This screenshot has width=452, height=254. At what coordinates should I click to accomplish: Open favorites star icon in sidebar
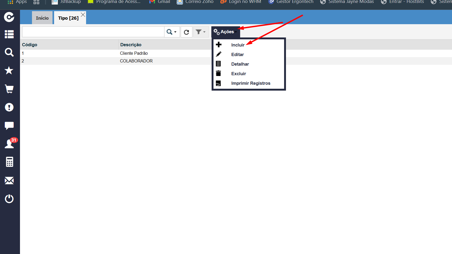9,70
